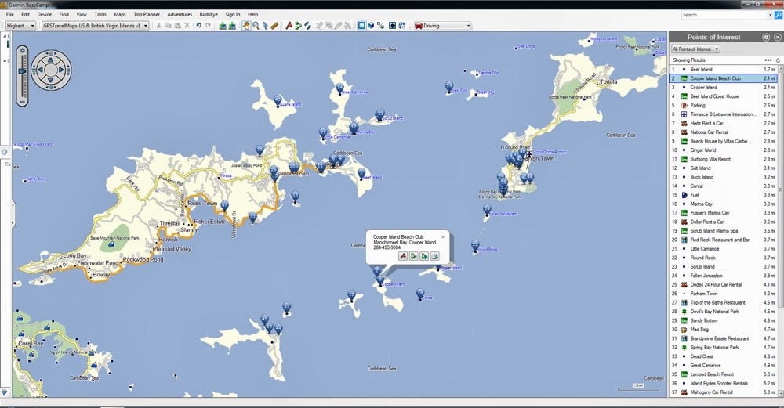Select the Arrow select tool
Viewport: 784px width, 408px height.
tap(265, 26)
